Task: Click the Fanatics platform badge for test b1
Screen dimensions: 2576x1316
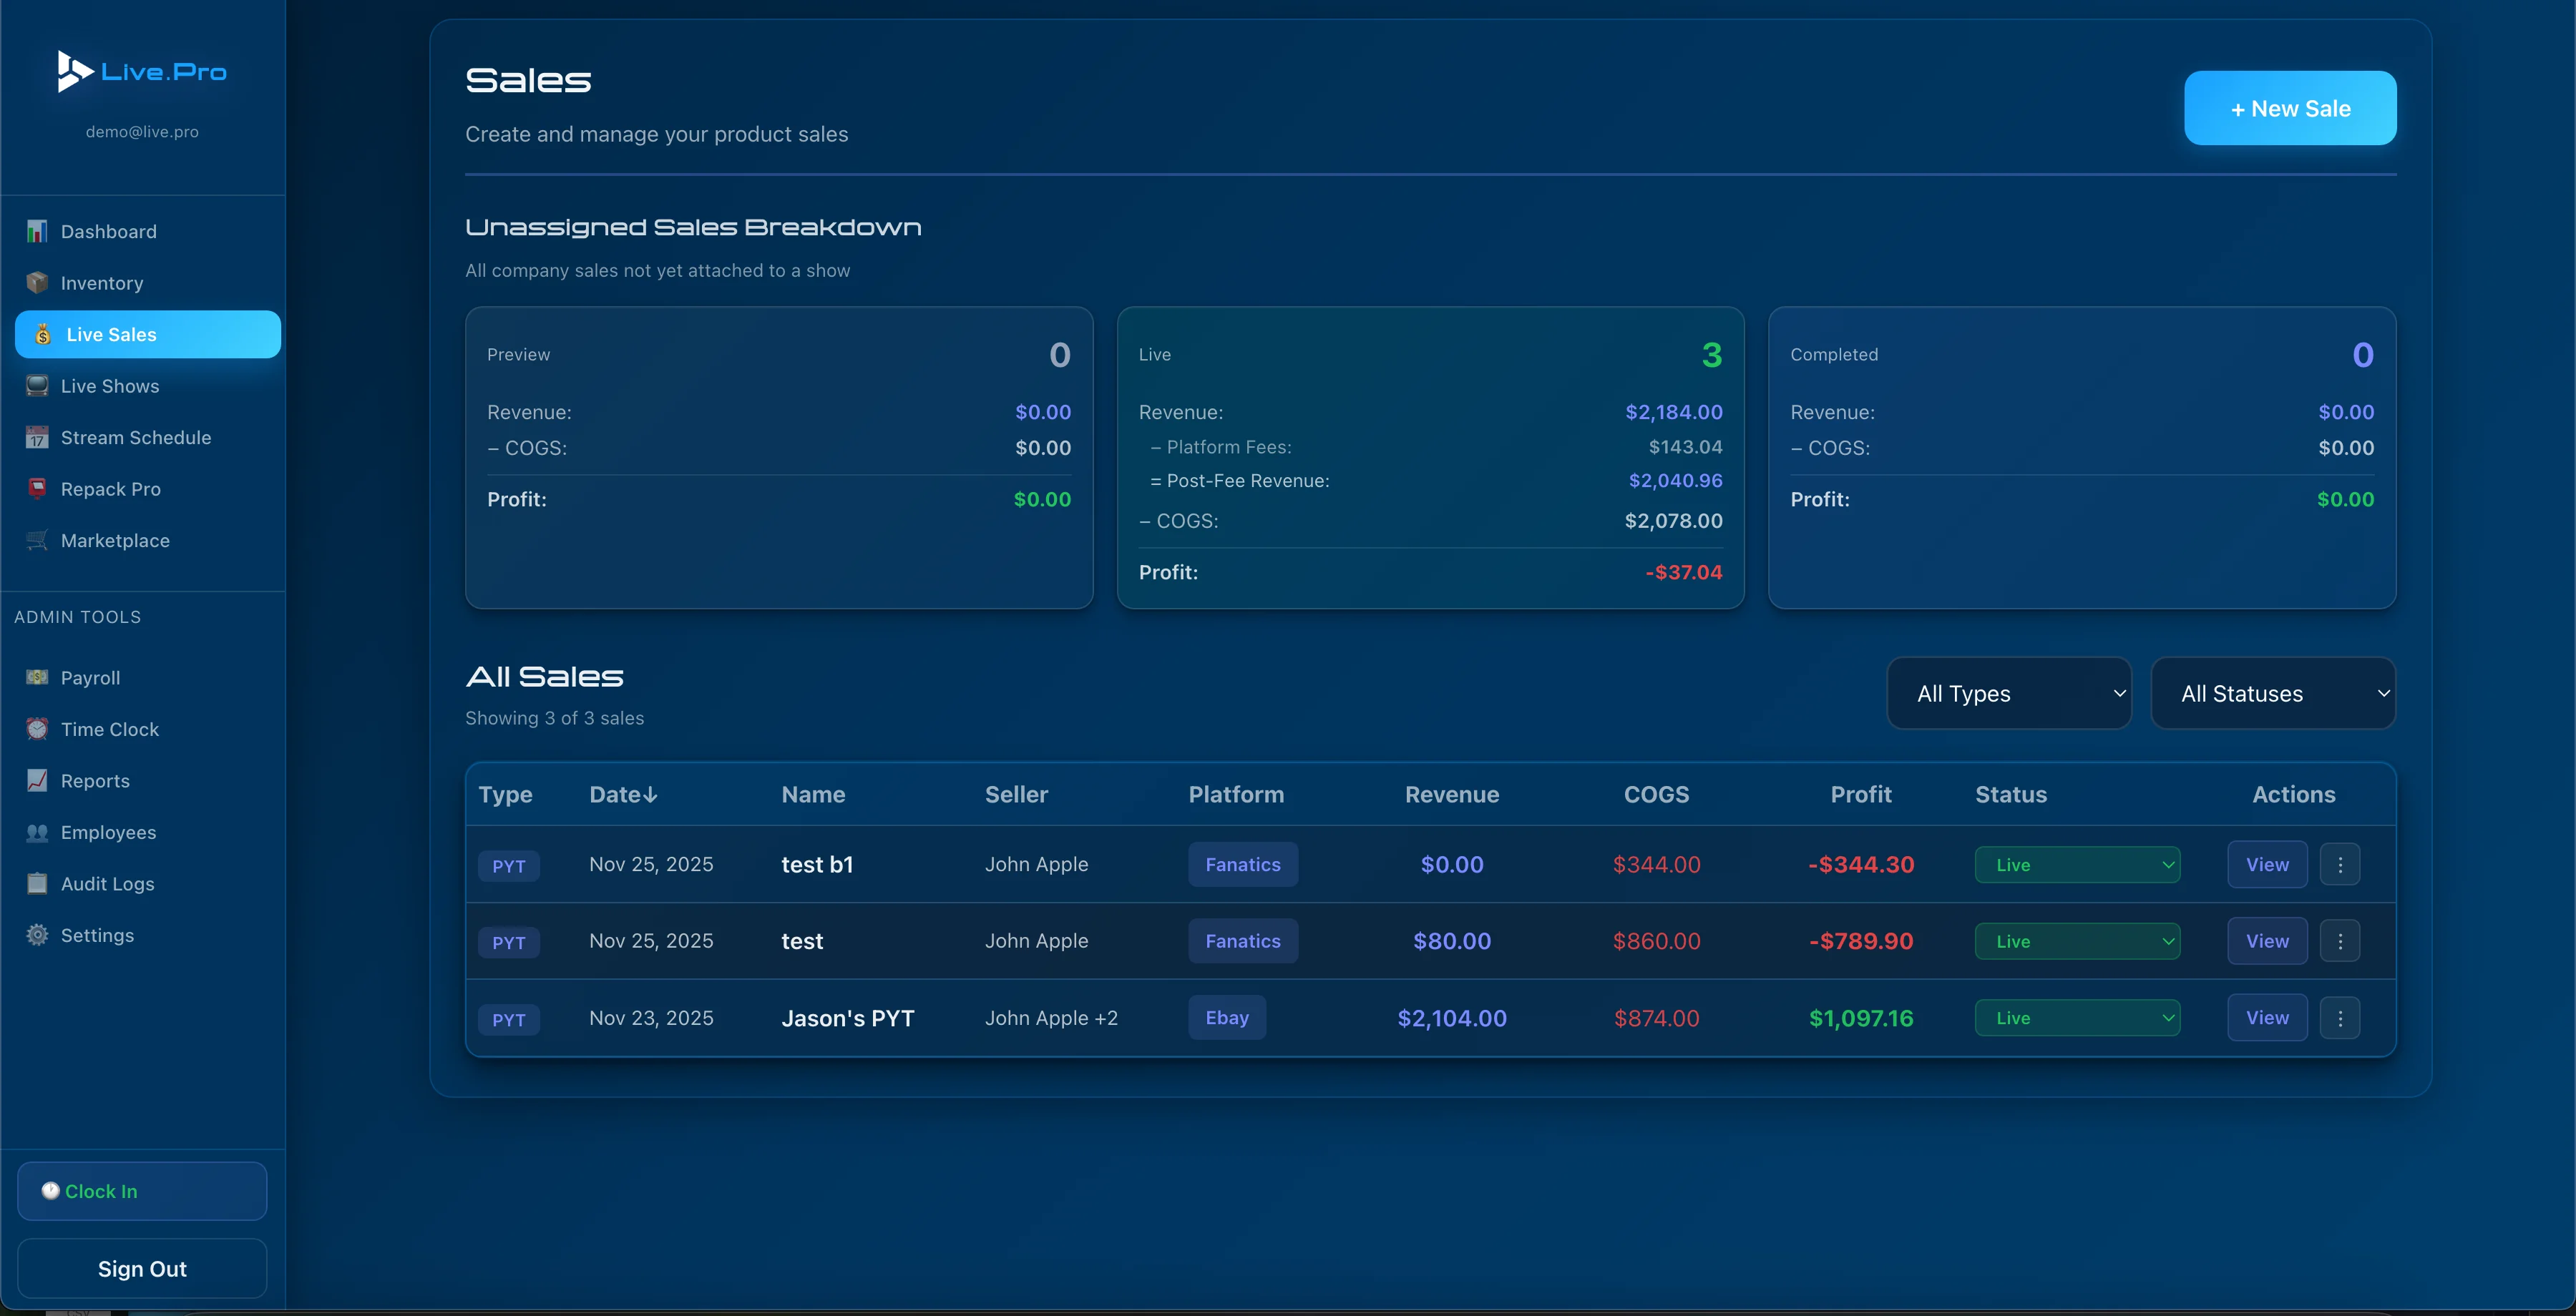Action: [x=1242, y=865]
